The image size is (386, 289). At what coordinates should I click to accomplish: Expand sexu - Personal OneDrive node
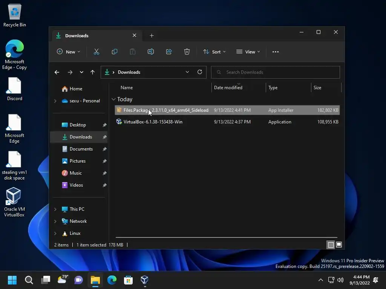coord(55,101)
